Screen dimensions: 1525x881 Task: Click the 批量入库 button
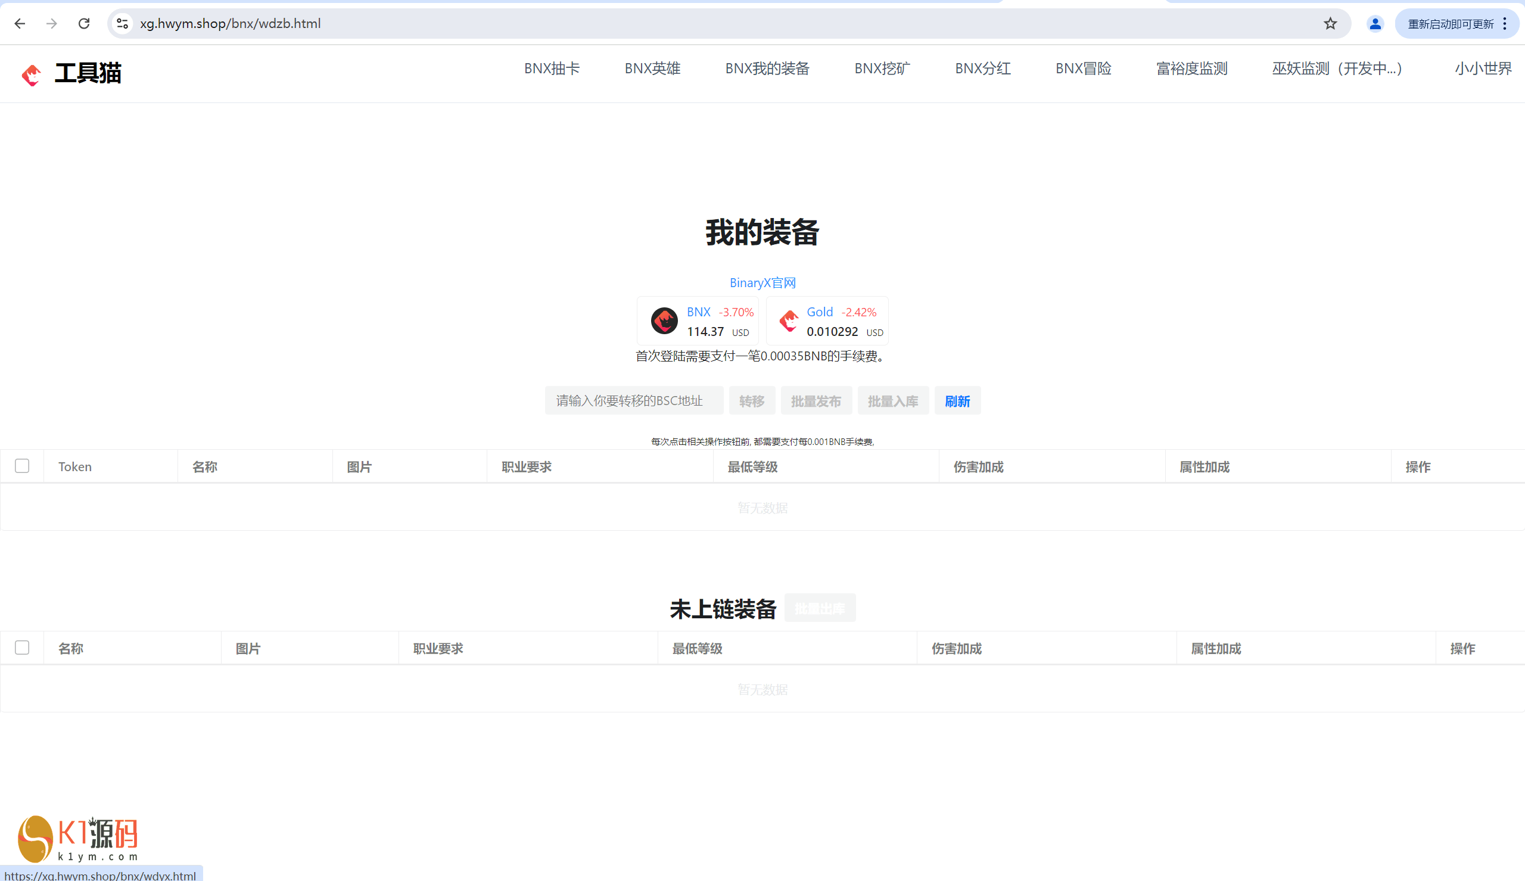892,401
